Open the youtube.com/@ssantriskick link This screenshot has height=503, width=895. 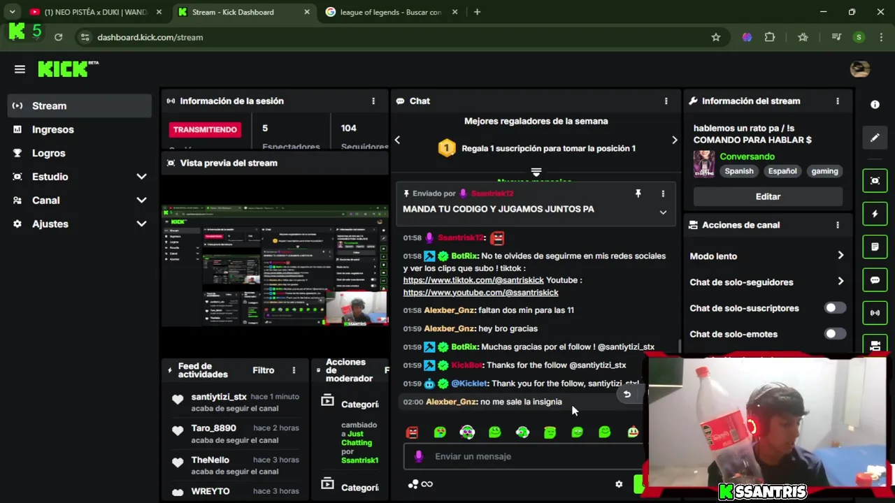(480, 293)
